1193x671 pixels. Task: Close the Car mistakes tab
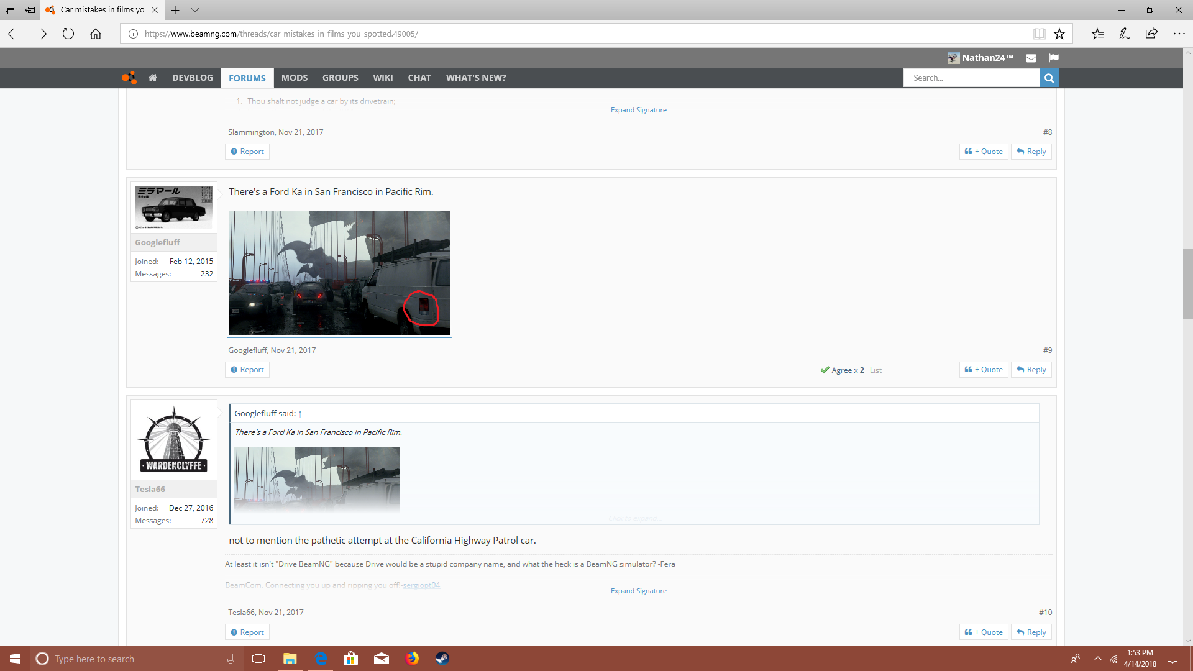coord(155,10)
